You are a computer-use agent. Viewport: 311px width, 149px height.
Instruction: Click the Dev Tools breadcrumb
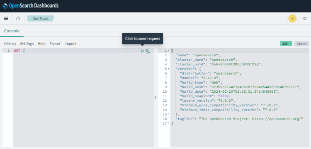[41, 19]
